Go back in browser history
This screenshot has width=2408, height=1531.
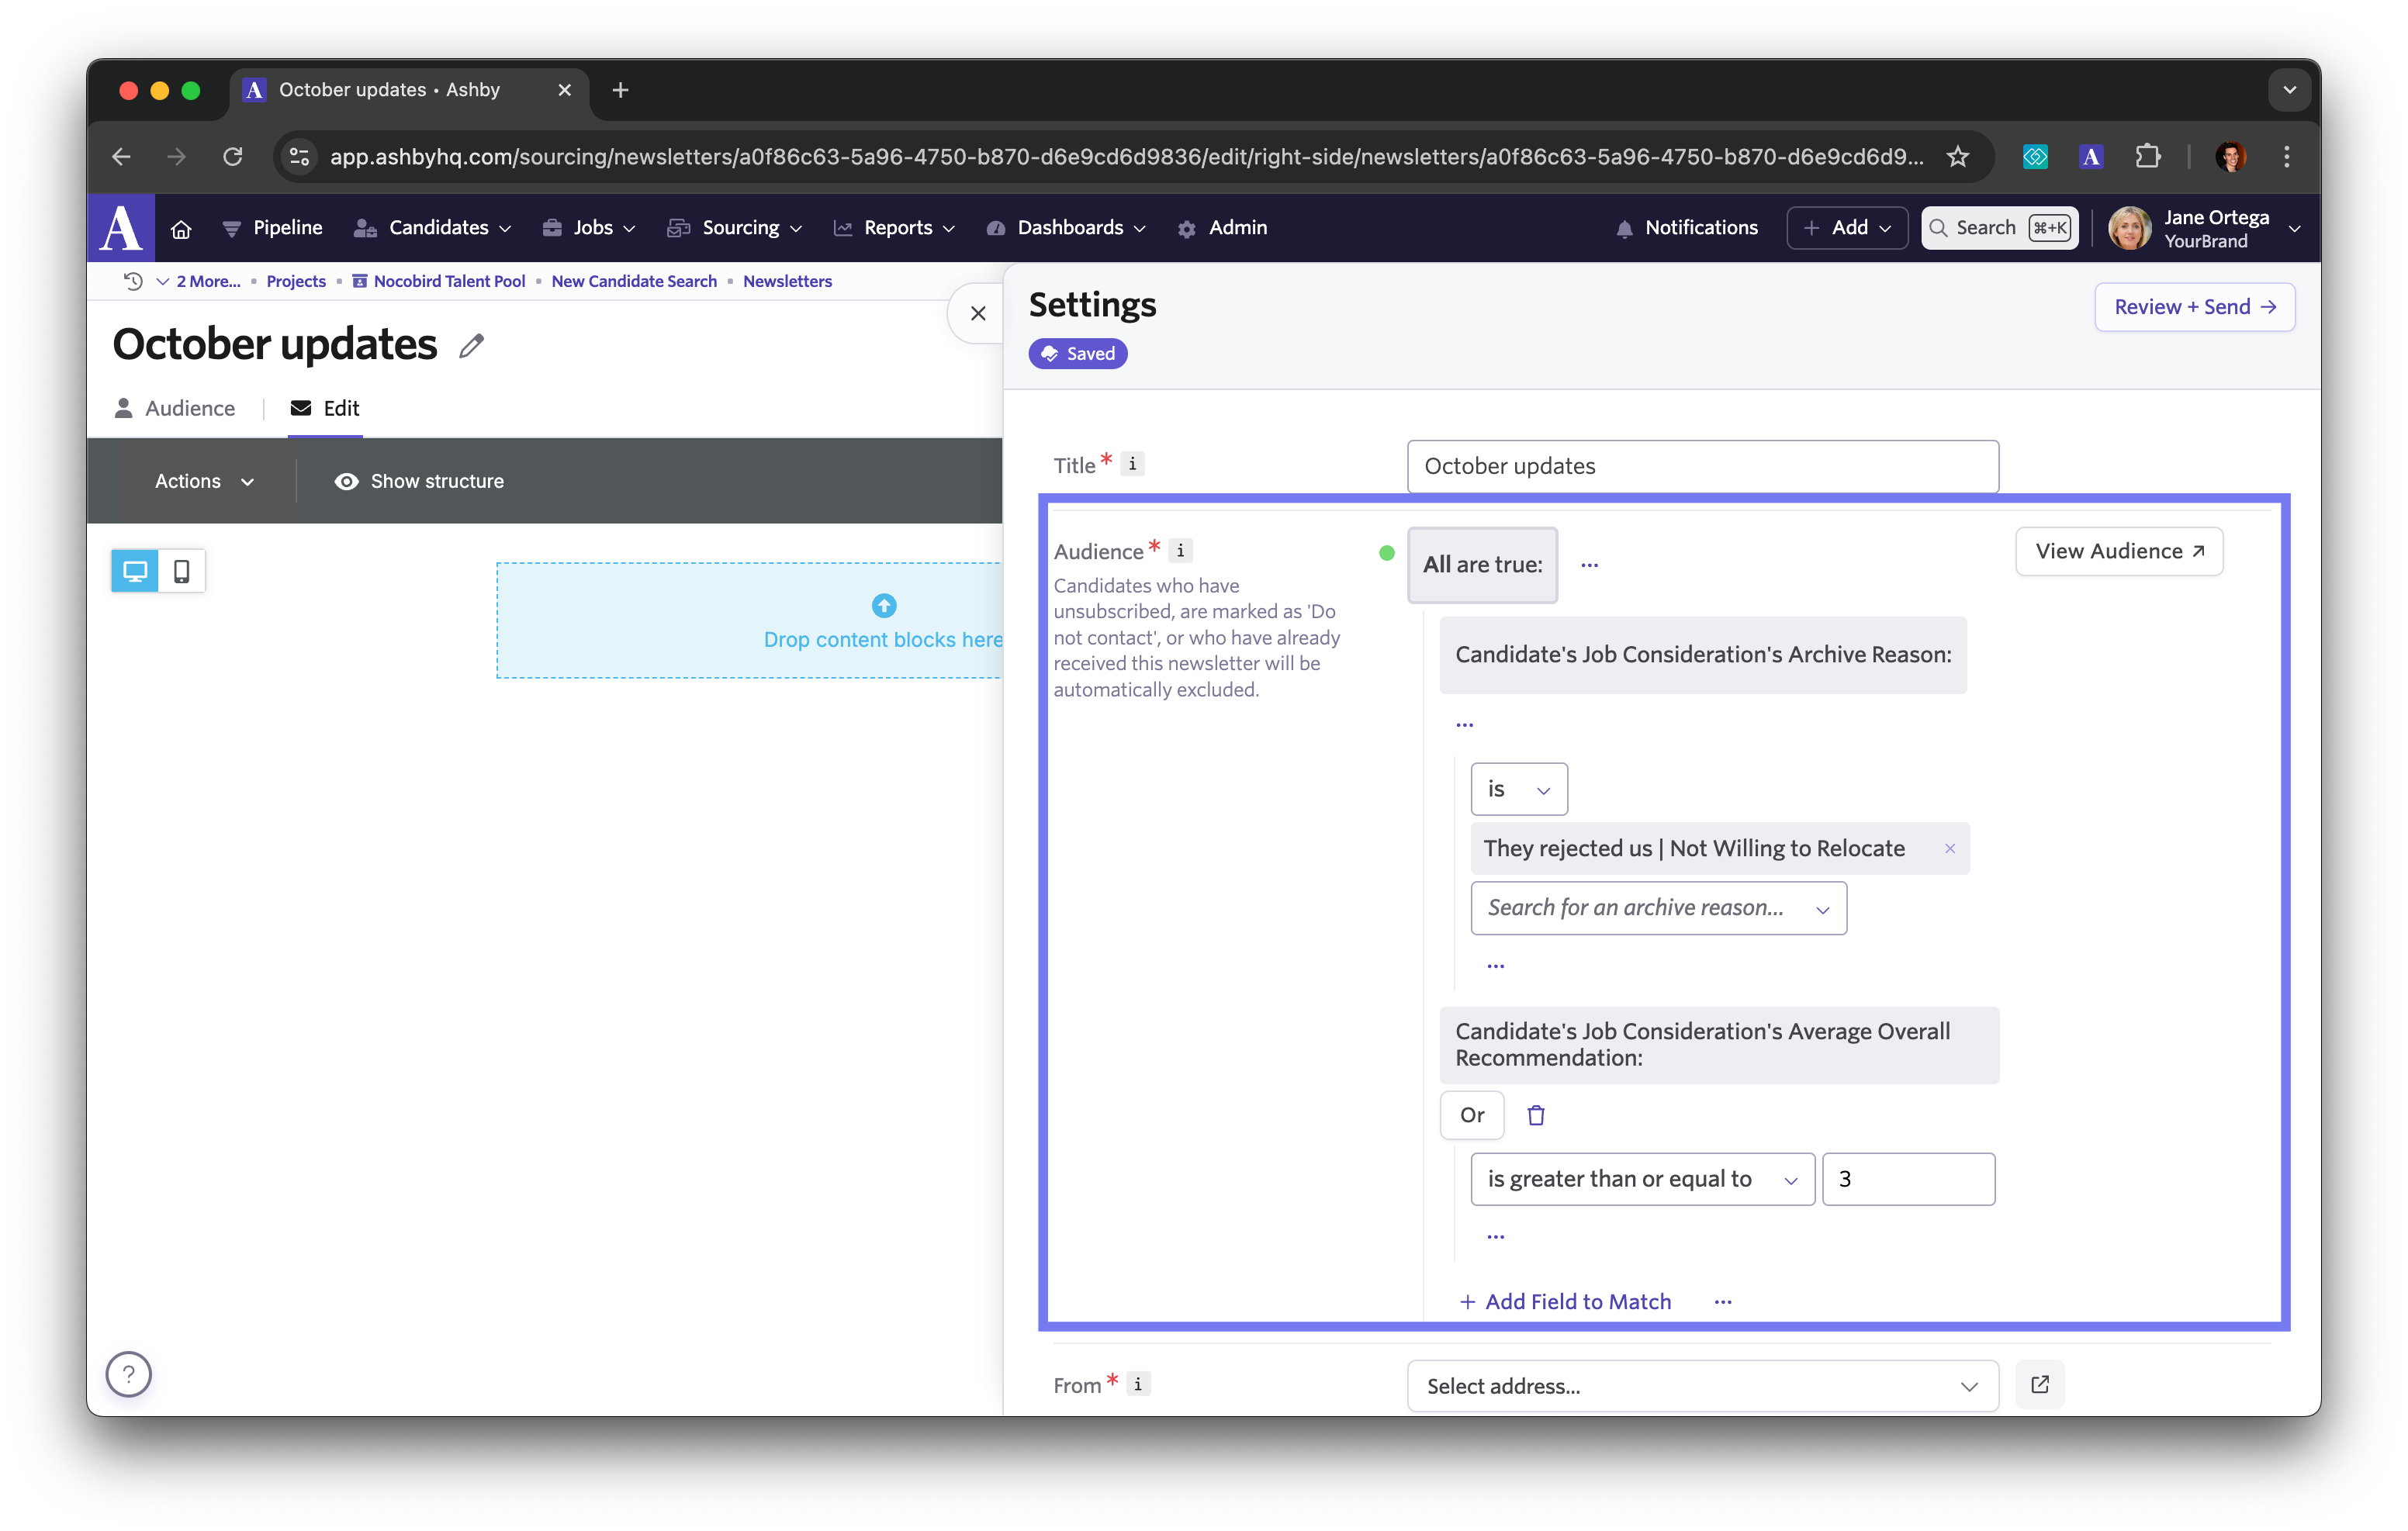[121, 156]
